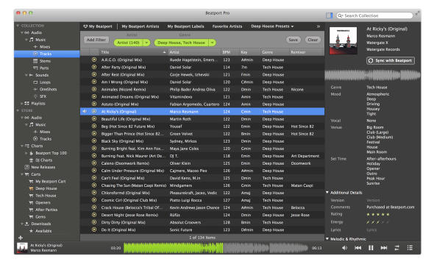Play preview of After Party (Original Mix)

coord(94,67)
